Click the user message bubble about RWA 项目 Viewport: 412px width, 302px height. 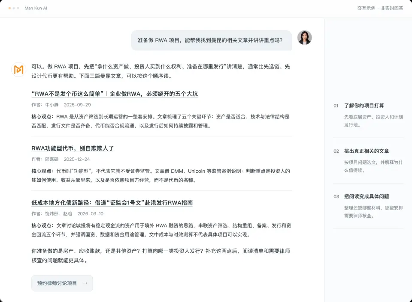[x=212, y=40]
